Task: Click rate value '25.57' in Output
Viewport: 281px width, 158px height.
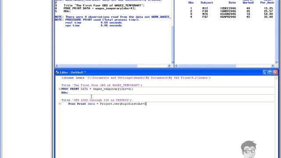Action: coord(268,11)
